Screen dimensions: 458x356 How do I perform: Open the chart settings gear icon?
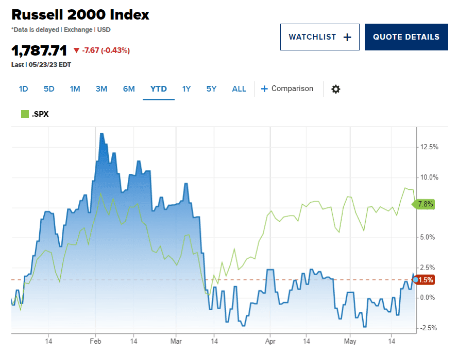(x=335, y=89)
